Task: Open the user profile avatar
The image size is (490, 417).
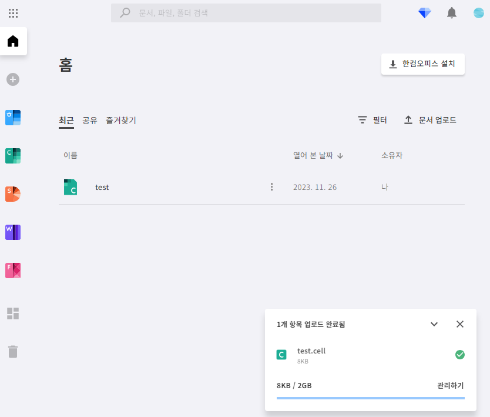Action: 478,13
